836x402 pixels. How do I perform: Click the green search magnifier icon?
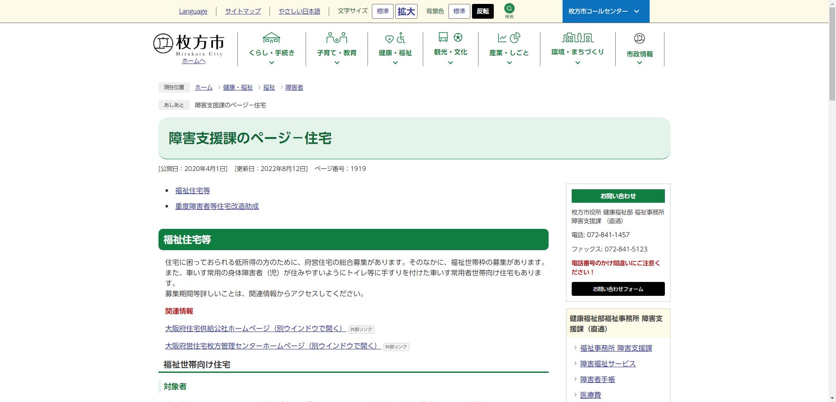pos(509,9)
